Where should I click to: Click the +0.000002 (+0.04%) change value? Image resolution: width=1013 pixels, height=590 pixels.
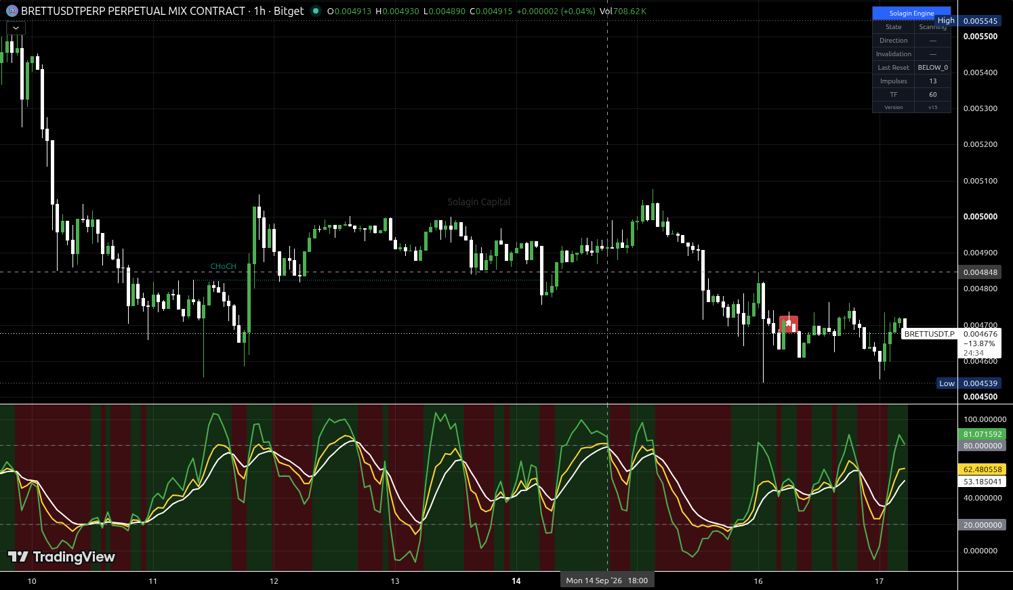[x=556, y=11]
